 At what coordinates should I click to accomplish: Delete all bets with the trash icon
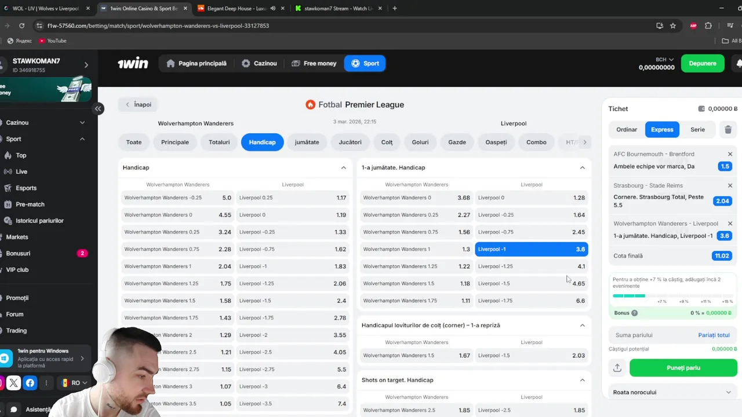tap(728, 130)
